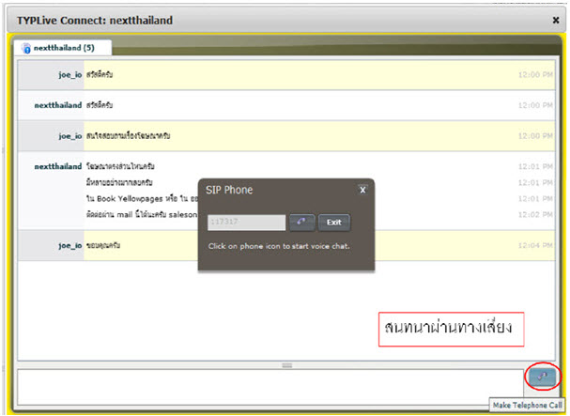Screen dimensions: 570x416
Task: Close the TYPLive Connect window
Action: tap(556, 21)
